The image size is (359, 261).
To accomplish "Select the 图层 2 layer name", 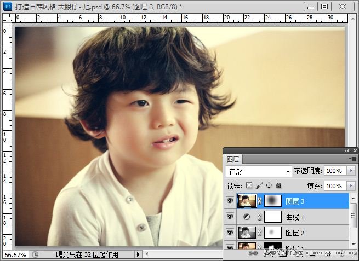I will pyautogui.click(x=295, y=233).
